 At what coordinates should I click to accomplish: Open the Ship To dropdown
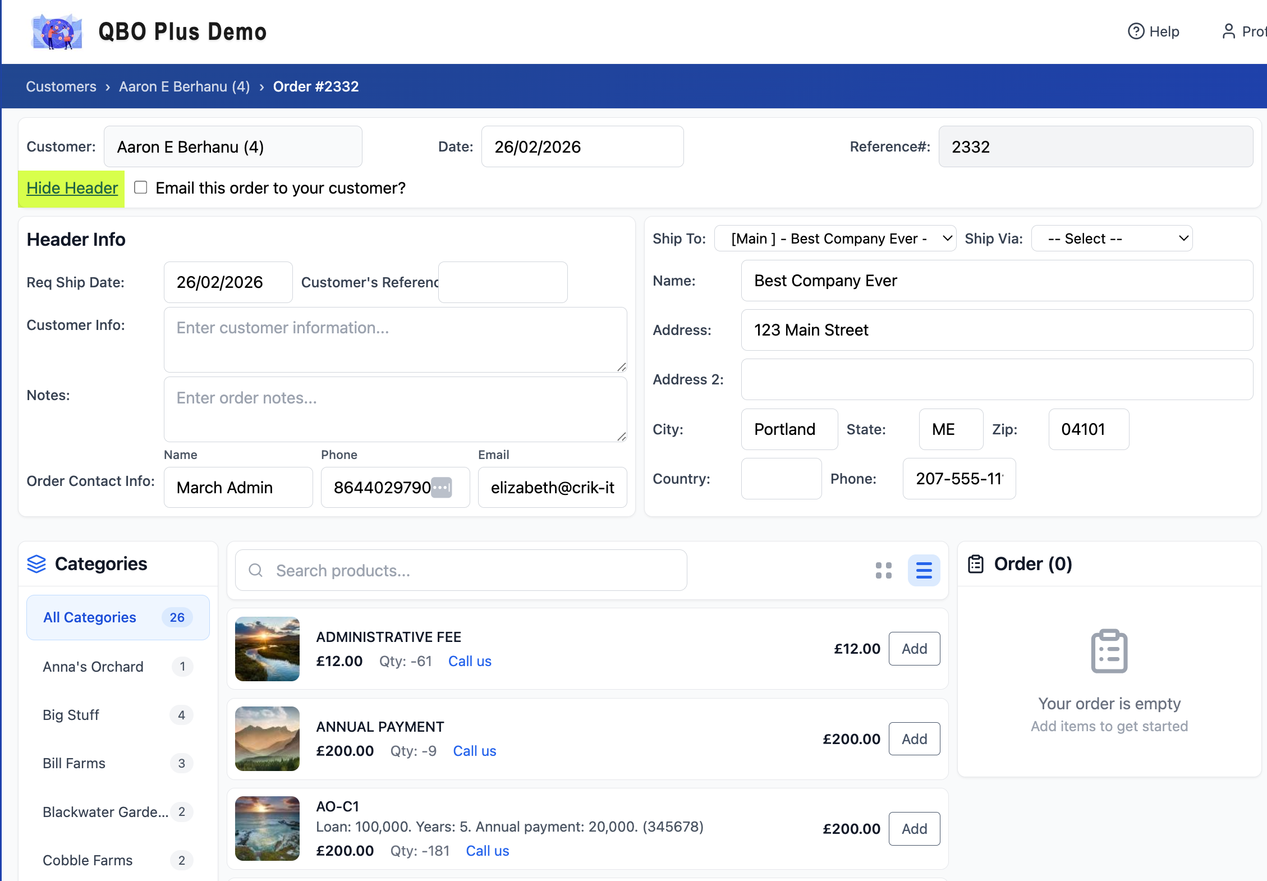click(835, 238)
